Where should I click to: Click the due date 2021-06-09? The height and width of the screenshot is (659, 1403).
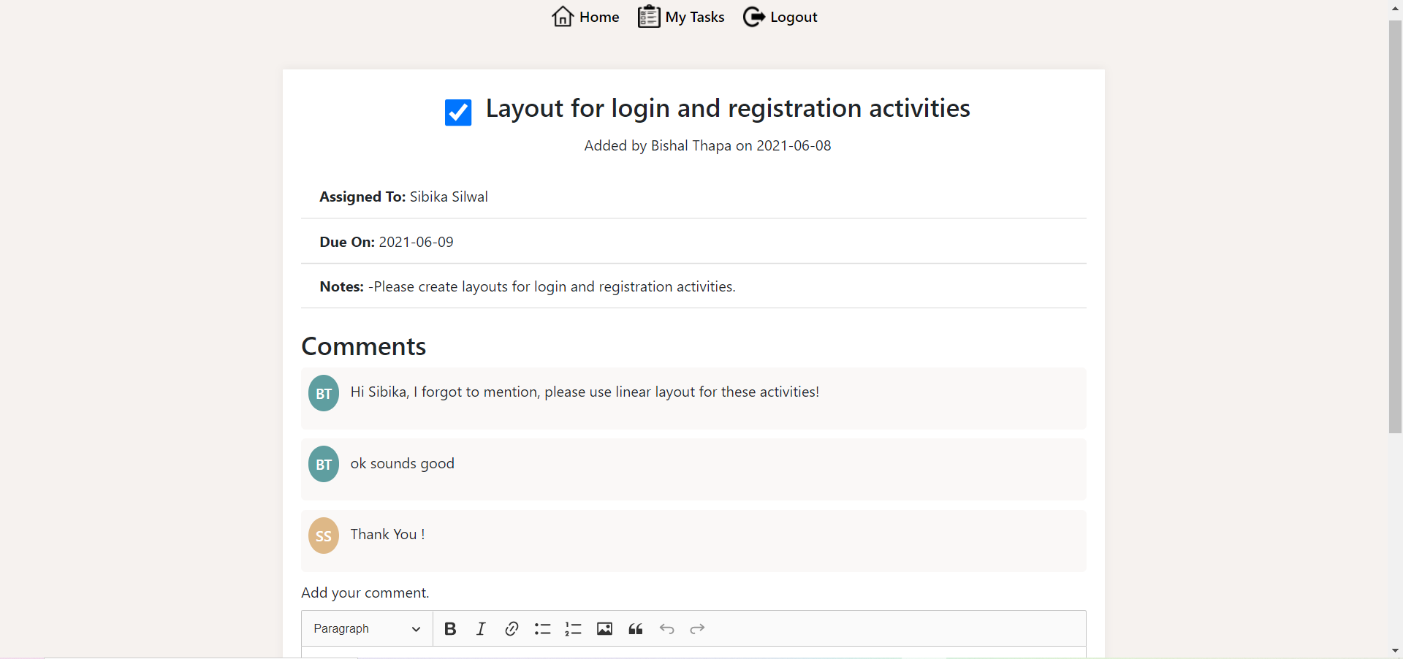click(x=416, y=242)
